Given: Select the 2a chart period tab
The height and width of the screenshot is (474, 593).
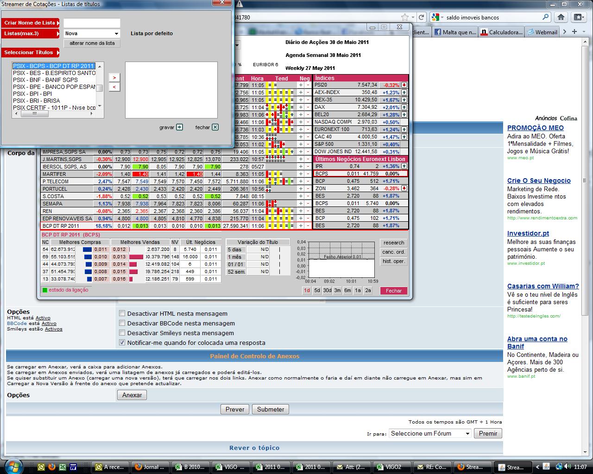Looking at the screenshot, I should 368,291.
